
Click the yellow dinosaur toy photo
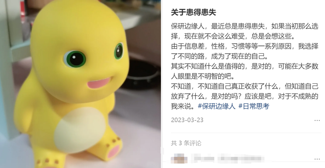pos(80,84)
